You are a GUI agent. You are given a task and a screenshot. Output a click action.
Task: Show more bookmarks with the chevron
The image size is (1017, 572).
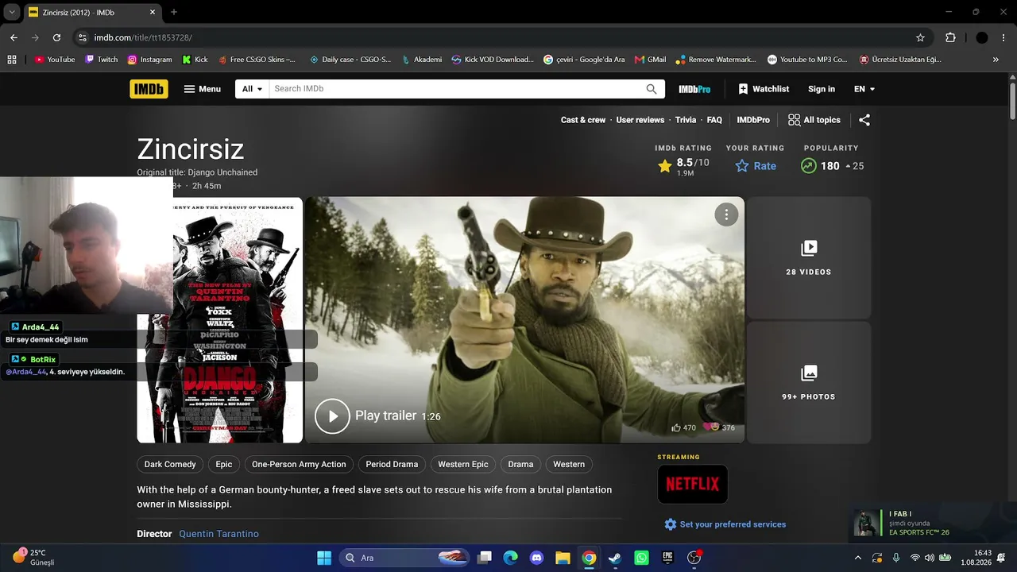tap(996, 60)
